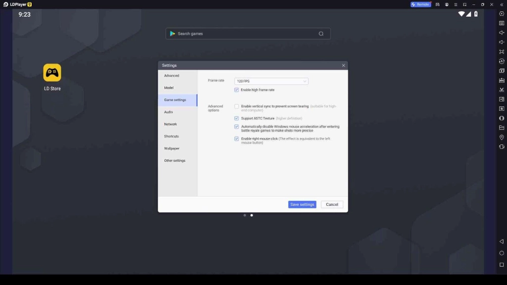This screenshot has height=285, width=507.
Task: Collapse the sidebar with double chevron icon
Action: click(502, 4)
